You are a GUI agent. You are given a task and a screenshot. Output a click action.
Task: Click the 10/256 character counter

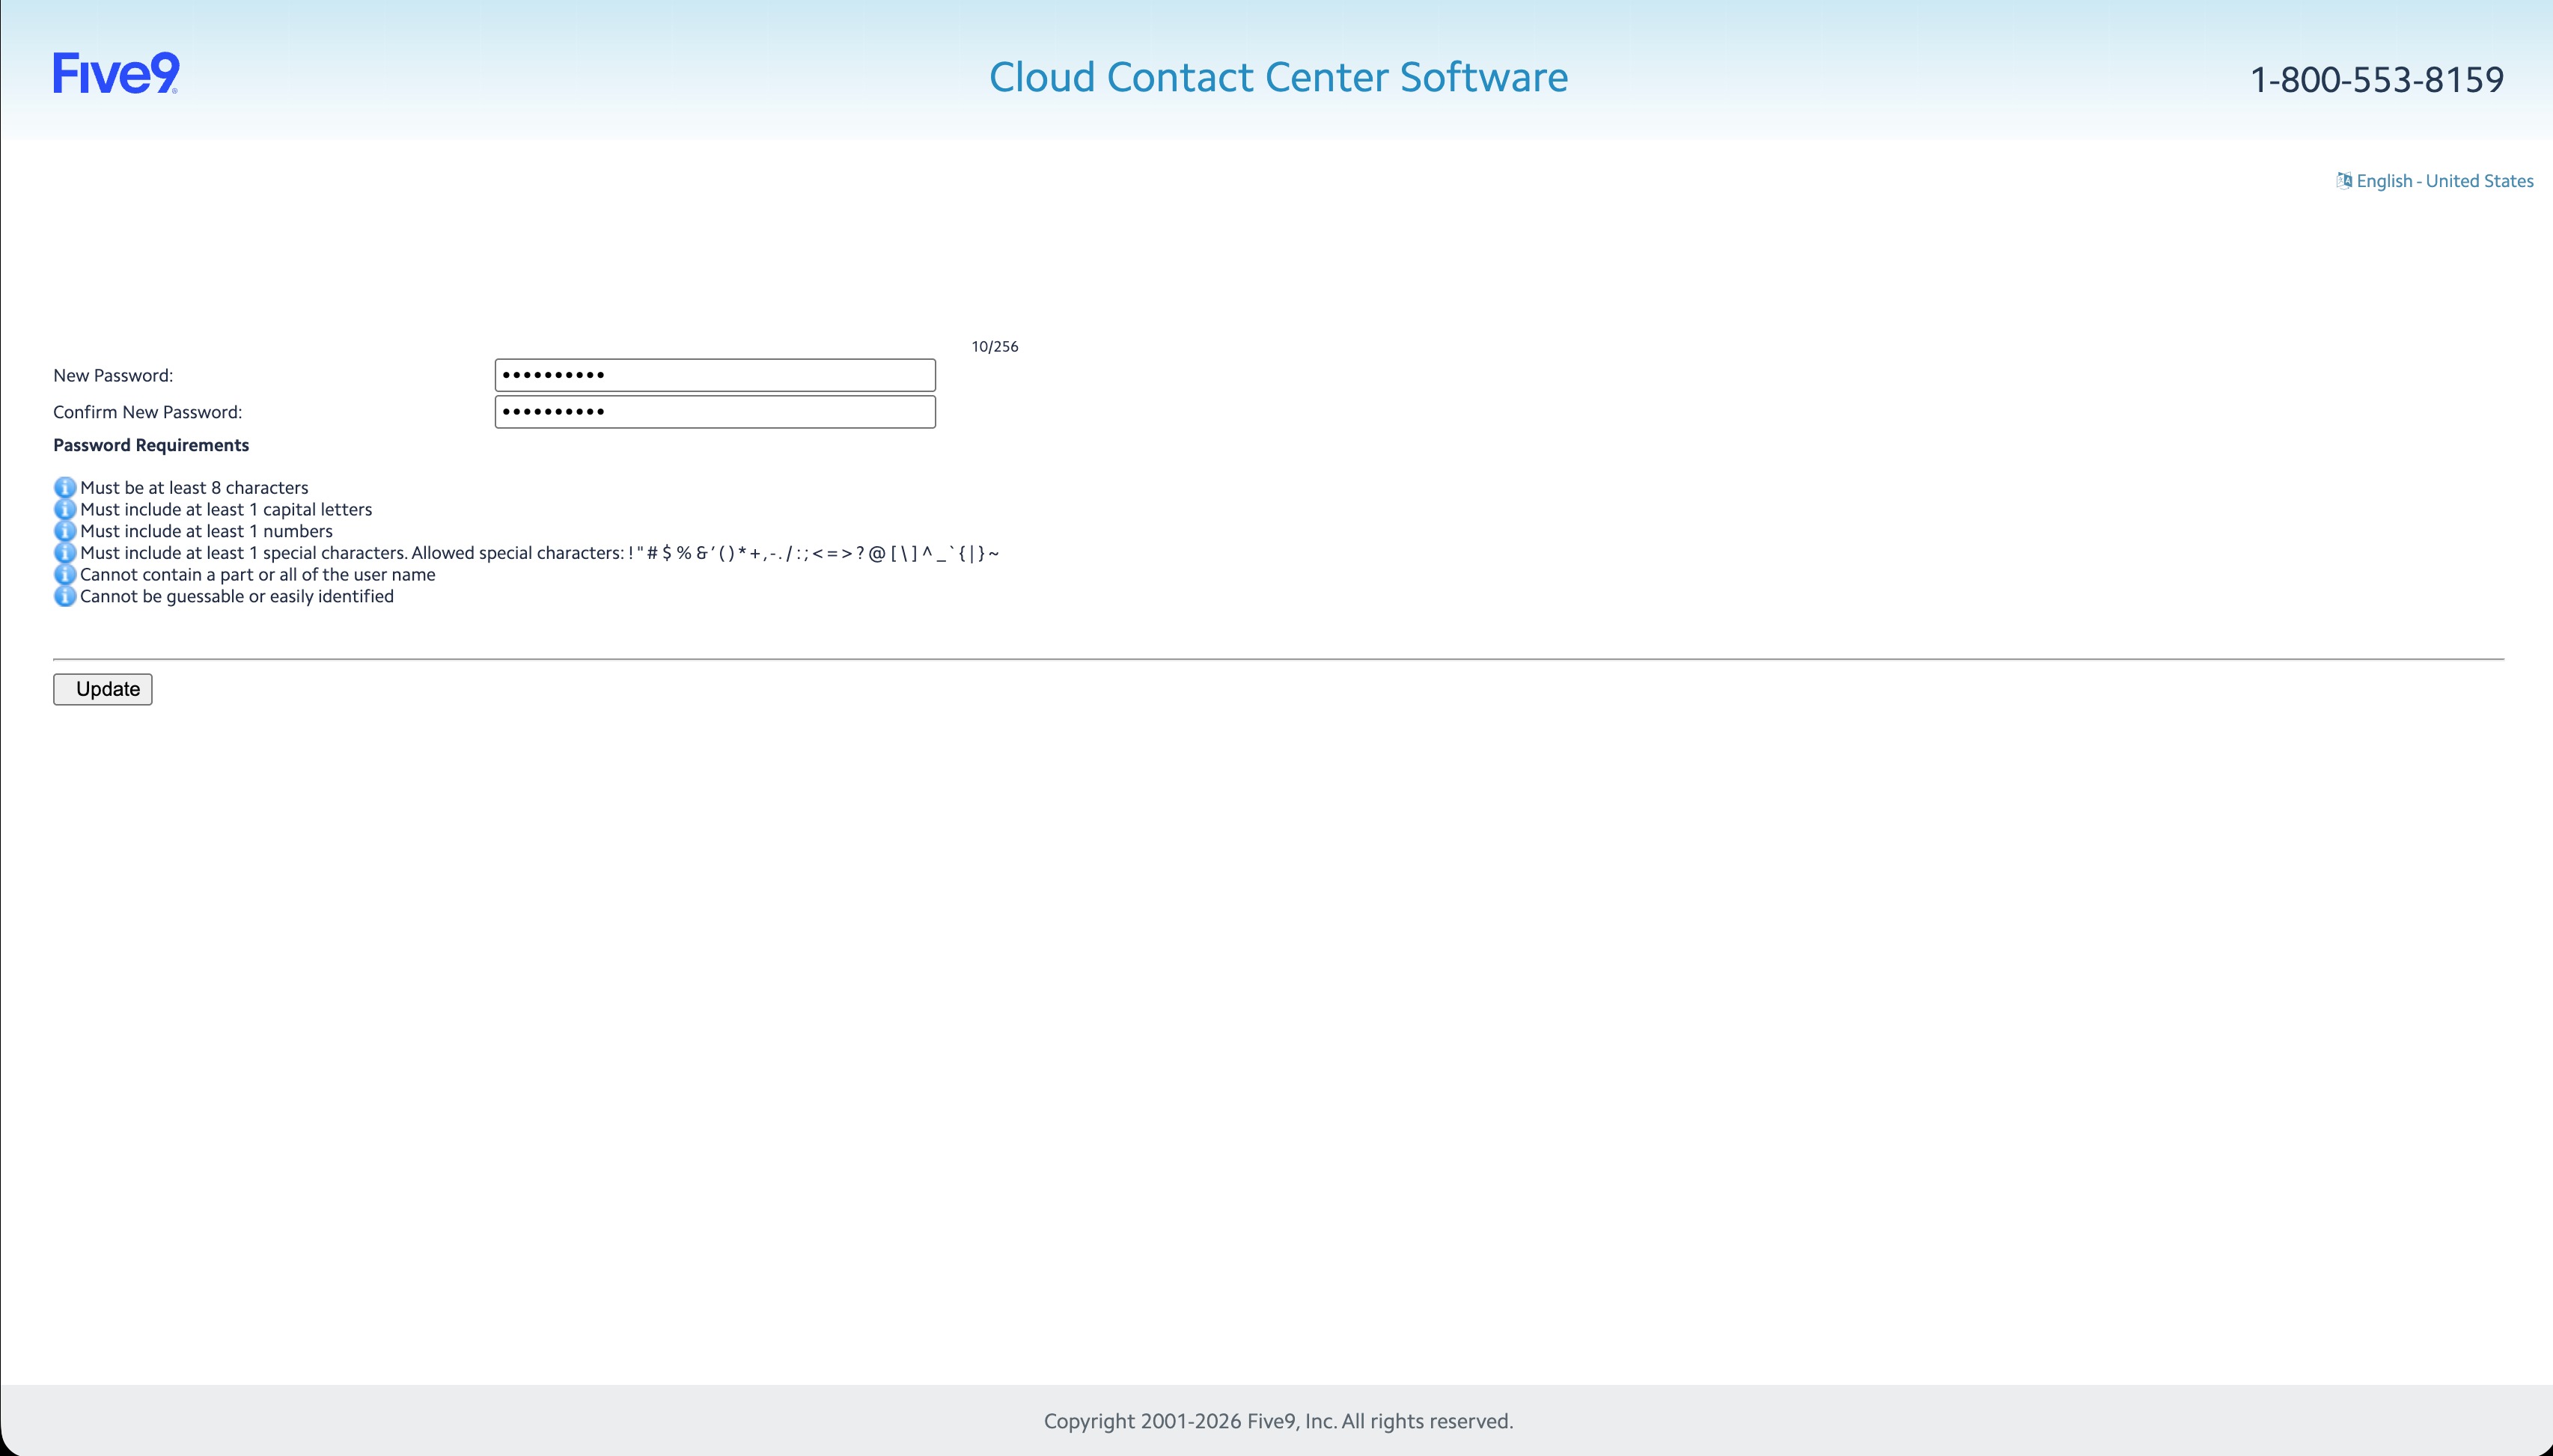[995, 347]
